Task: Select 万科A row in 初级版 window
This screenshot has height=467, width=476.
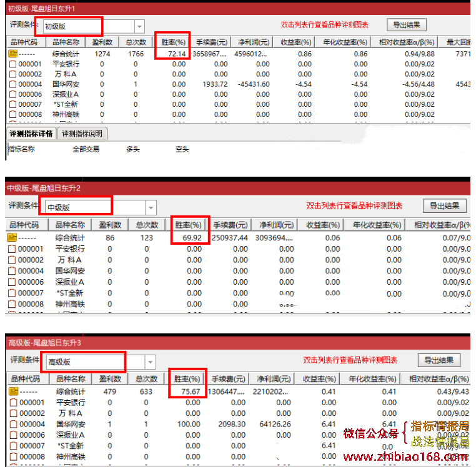Action: [x=238, y=74]
